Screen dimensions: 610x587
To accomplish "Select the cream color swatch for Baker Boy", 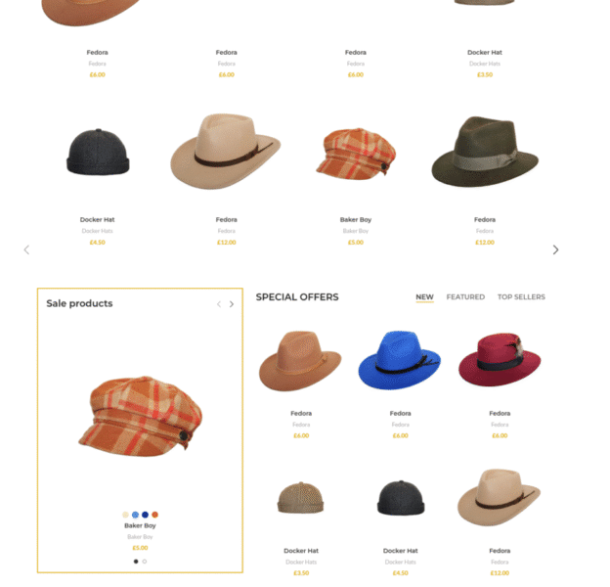I will (x=125, y=515).
